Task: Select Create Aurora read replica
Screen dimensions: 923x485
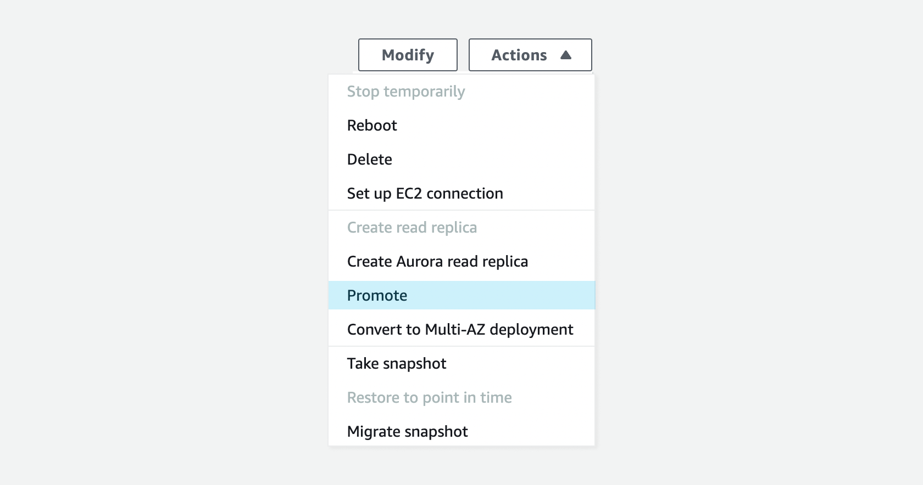Action: click(437, 261)
